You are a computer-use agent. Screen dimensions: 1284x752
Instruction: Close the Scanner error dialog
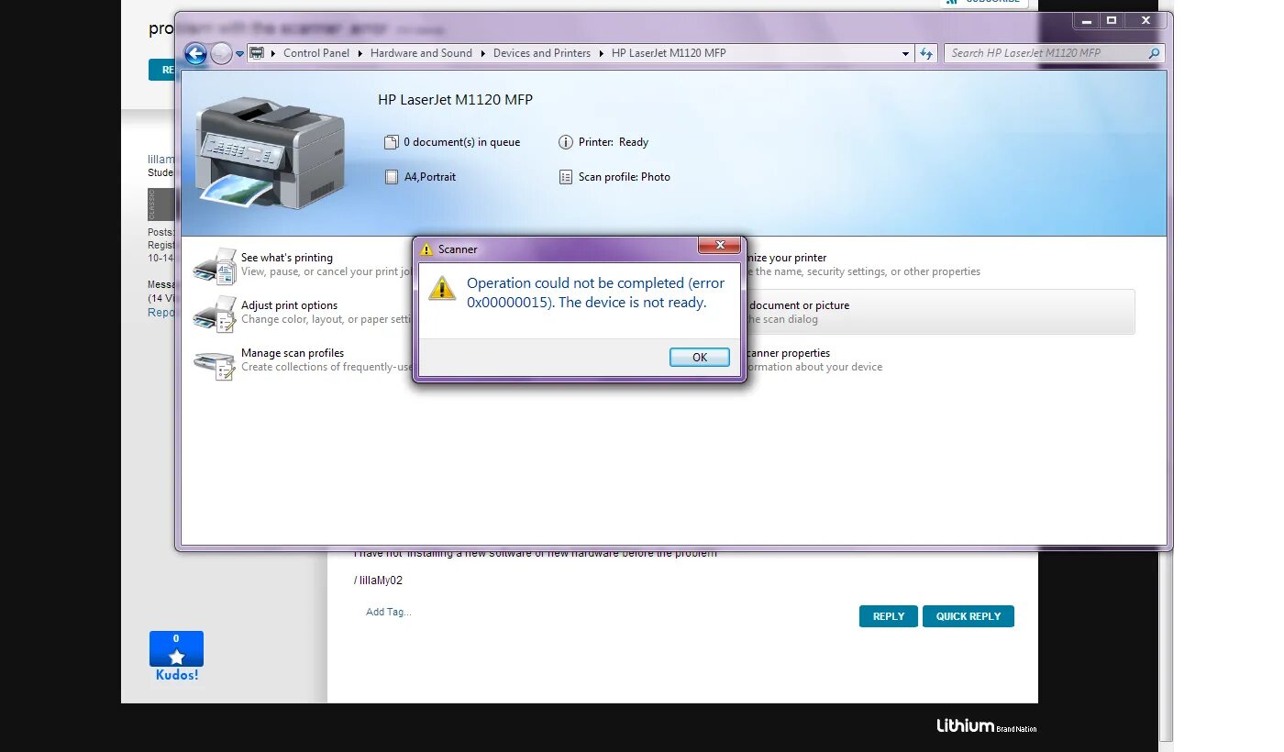click(x=720, y=246)
